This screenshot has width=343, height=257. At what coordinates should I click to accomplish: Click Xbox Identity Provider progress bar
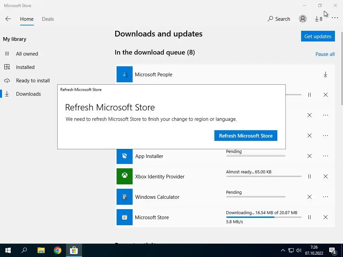pyautogui.click(x=264, y=176)
